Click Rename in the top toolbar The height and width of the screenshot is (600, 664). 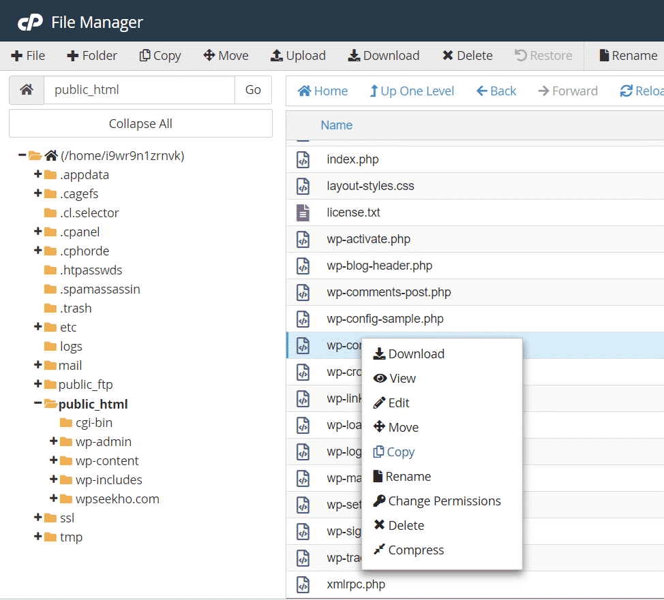pos(629,55)
